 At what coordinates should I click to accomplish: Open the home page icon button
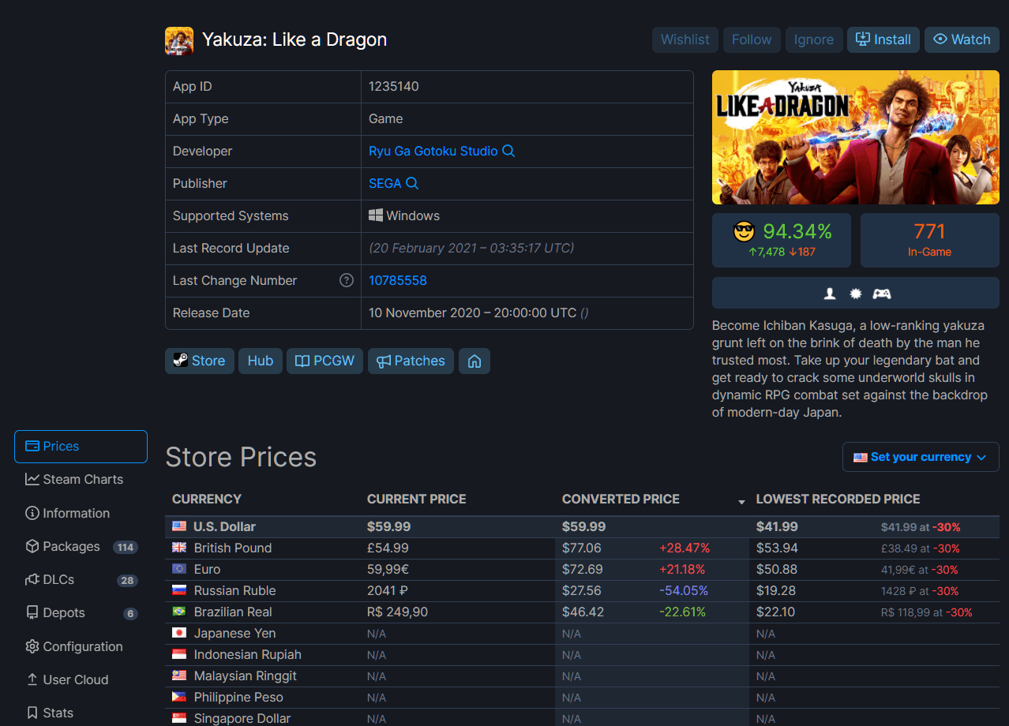point(474,361)
